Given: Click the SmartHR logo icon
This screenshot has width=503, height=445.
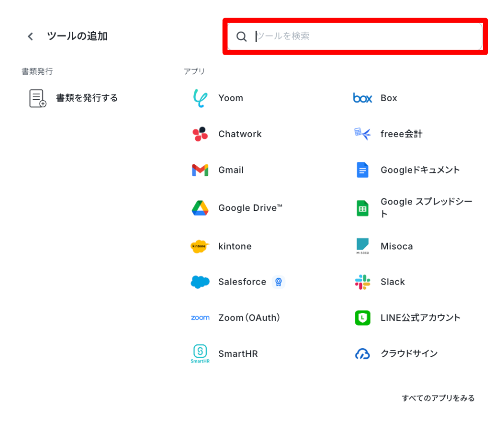Looking at the screenshot, I should (200, 354).
